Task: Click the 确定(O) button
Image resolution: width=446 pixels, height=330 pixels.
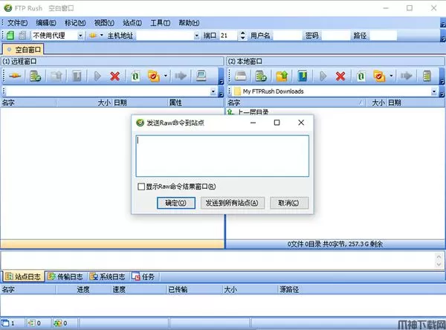Action: [175, 203]
